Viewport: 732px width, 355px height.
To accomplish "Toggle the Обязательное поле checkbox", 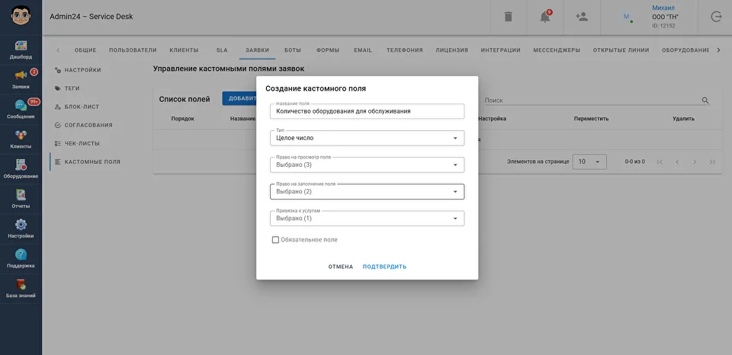I will pyautogui.click(x=276, y=240).
